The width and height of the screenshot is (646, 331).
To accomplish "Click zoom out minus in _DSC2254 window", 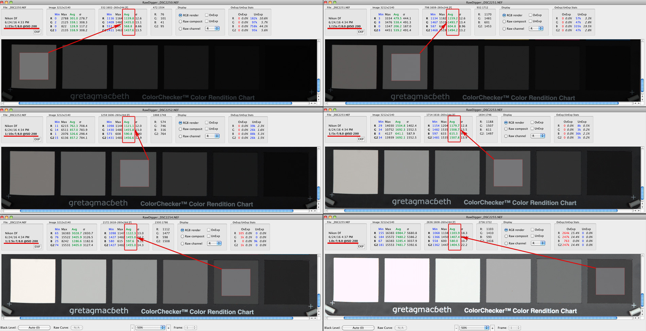I will [x=132, y=328].
